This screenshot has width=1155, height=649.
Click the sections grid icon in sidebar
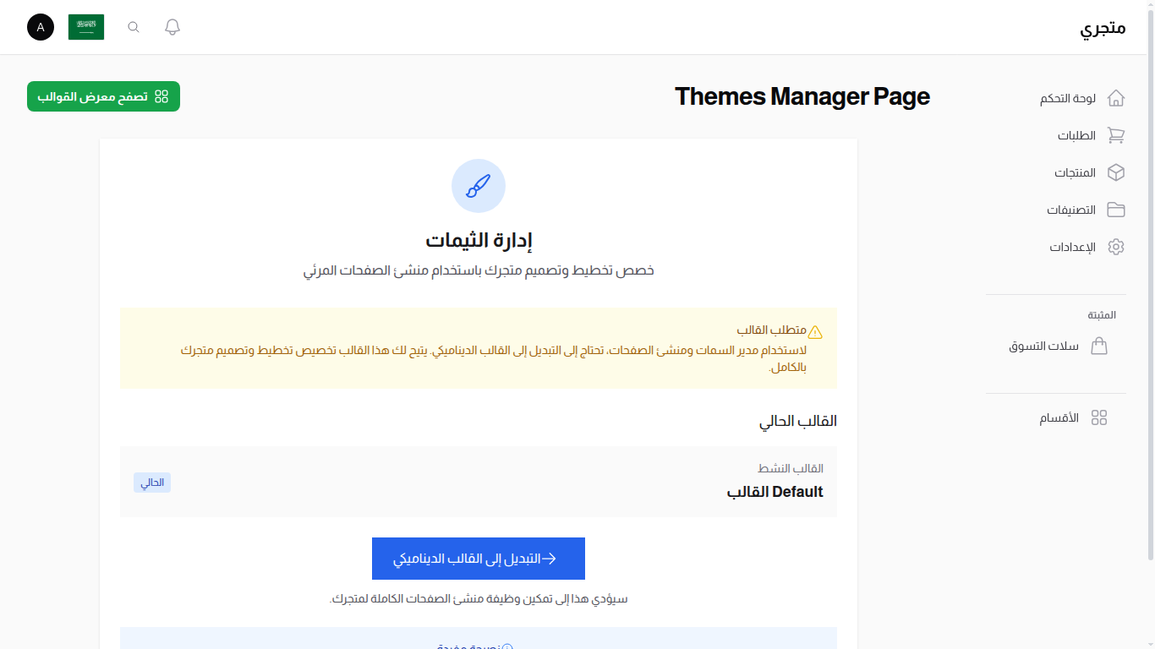pyautogui.click(x=1100, y=417)
